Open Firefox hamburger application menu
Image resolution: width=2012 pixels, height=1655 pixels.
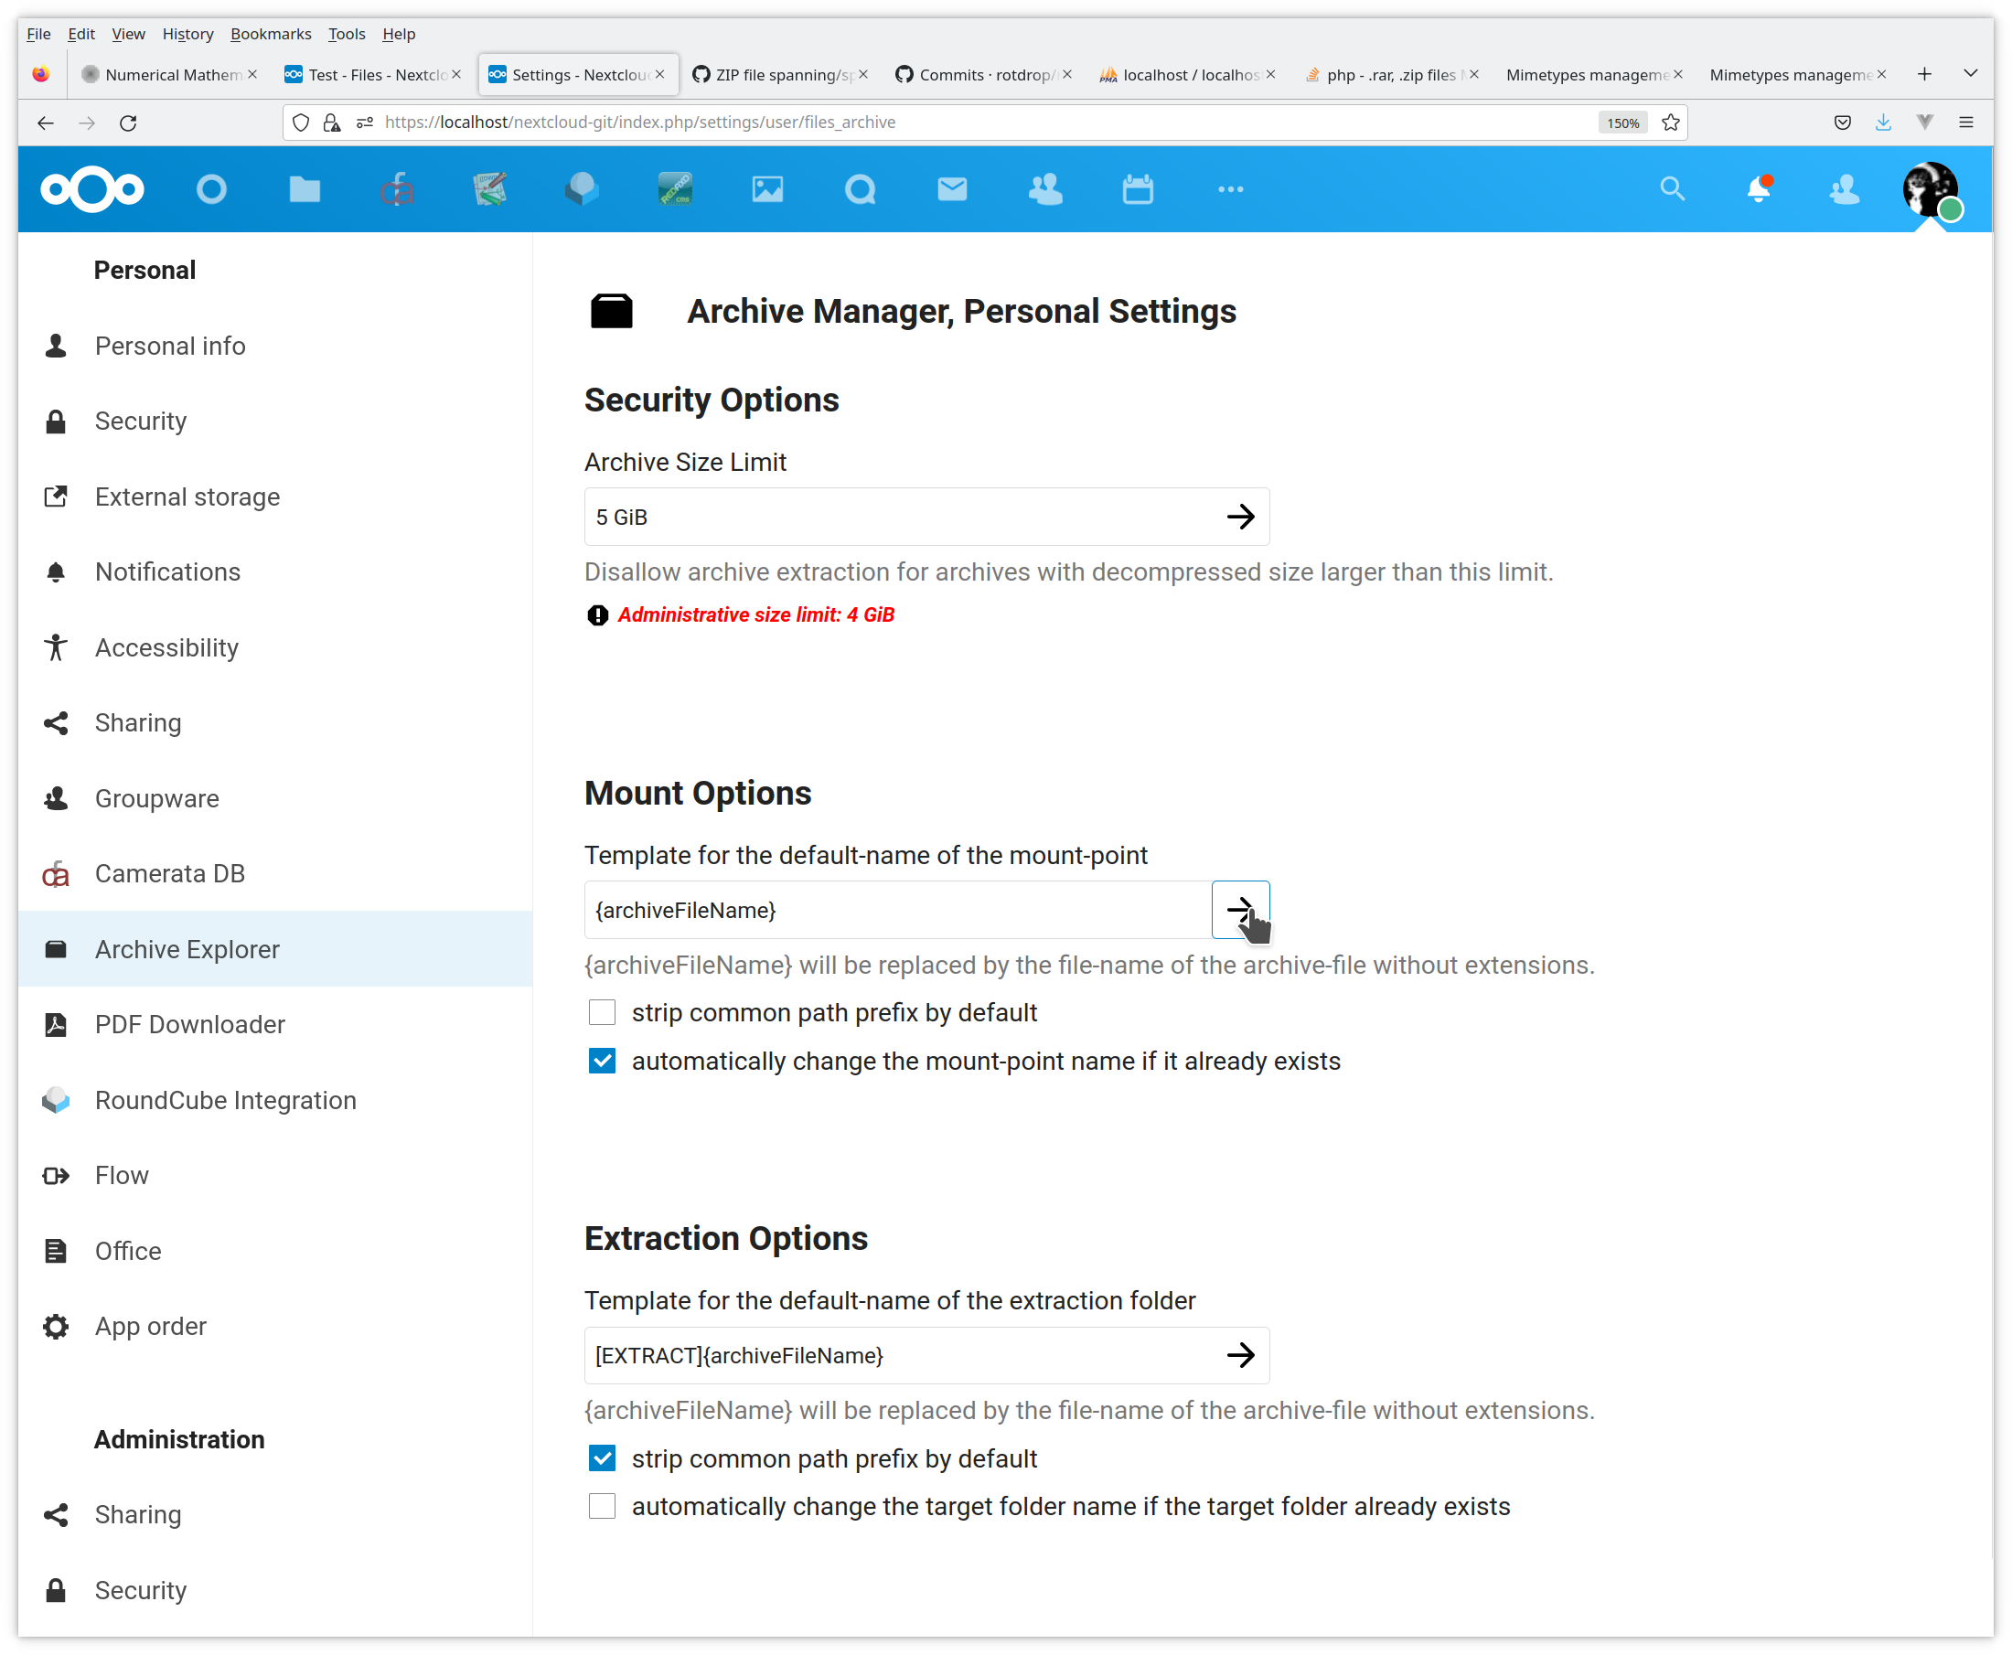pyautogui.click(x=1965, y=122)
